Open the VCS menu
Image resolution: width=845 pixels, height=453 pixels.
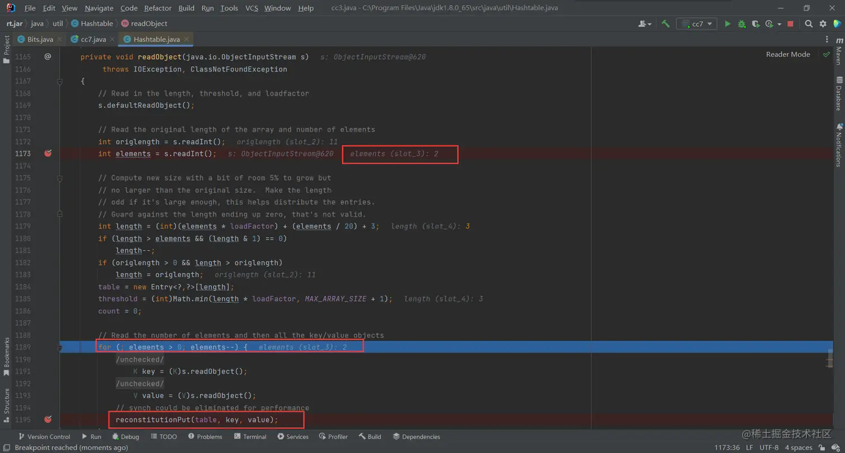pyautogui.click(x=252, y=8)
